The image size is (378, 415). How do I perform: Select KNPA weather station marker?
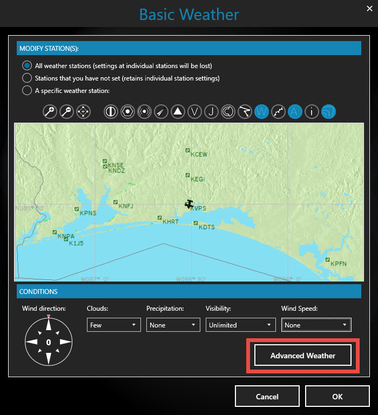(55, 232)
